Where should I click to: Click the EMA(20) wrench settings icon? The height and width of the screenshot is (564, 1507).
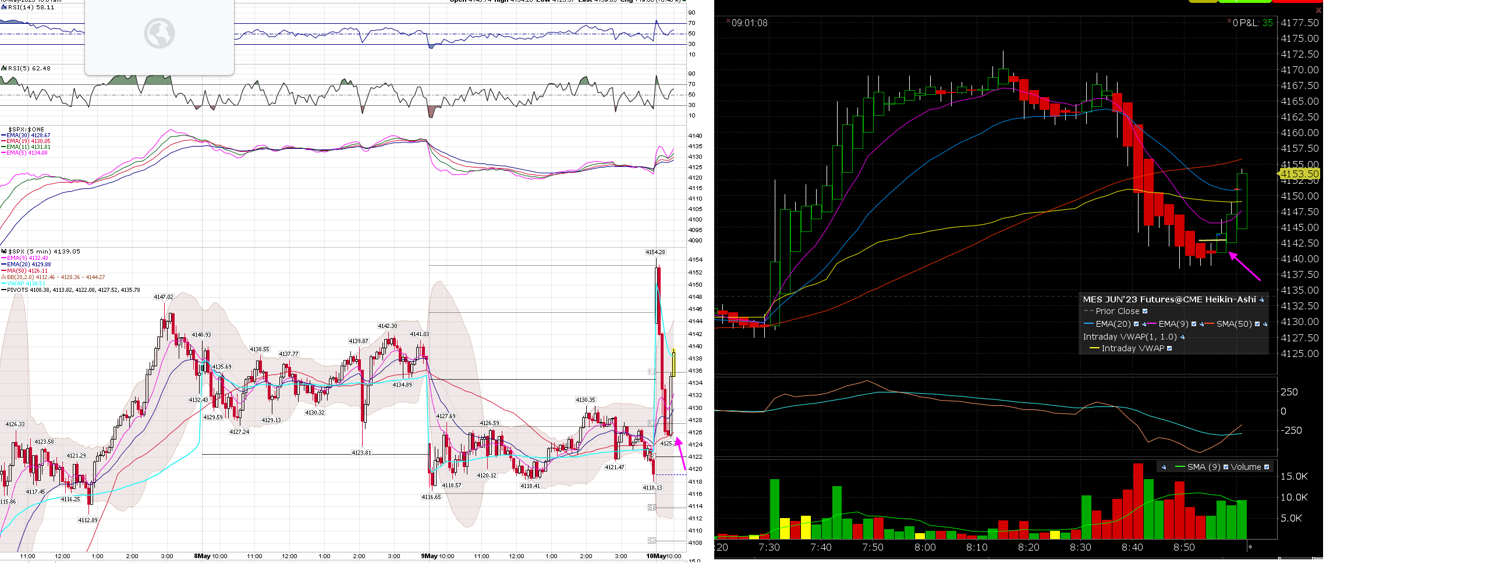pyautogui.click(x=1144, y=324)
